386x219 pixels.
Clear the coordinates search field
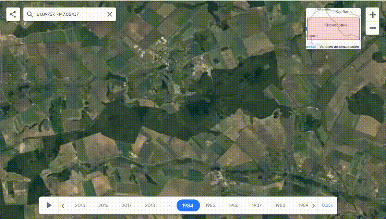coord(109,14)
